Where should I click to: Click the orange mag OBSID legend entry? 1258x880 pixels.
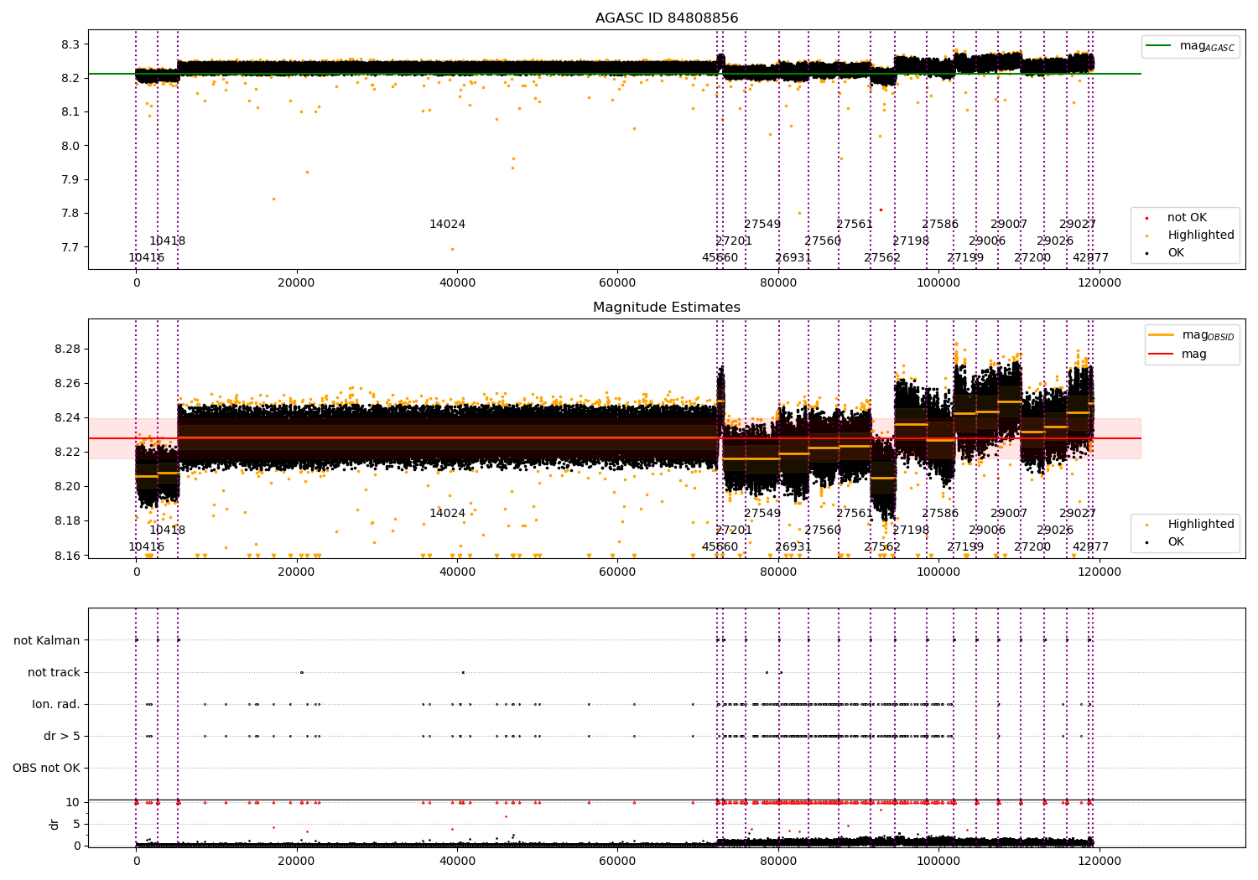coord(1192,335)
